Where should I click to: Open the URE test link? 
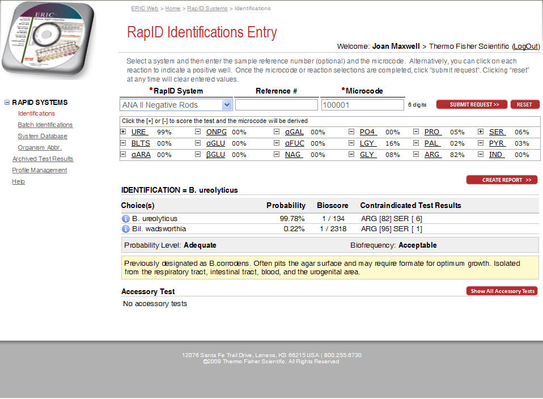(139, 132)
